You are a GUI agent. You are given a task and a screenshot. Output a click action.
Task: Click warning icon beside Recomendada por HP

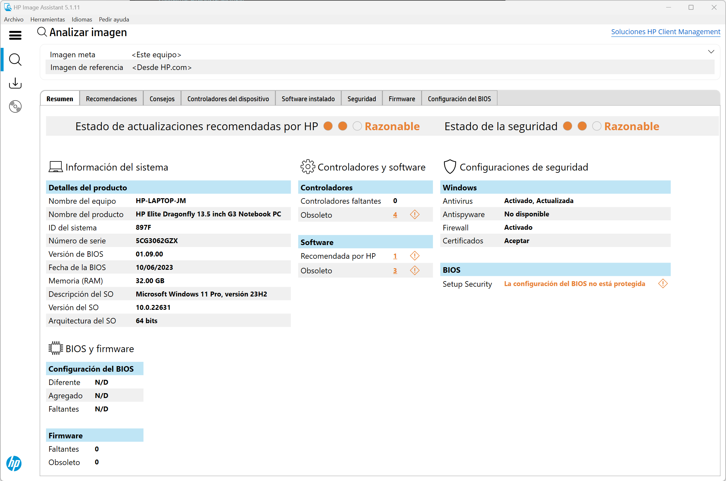coord(415,256)
